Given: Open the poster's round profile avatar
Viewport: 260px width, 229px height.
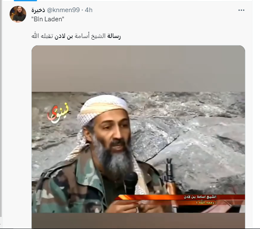Looking at the screenshot, I should pos(18,14).
